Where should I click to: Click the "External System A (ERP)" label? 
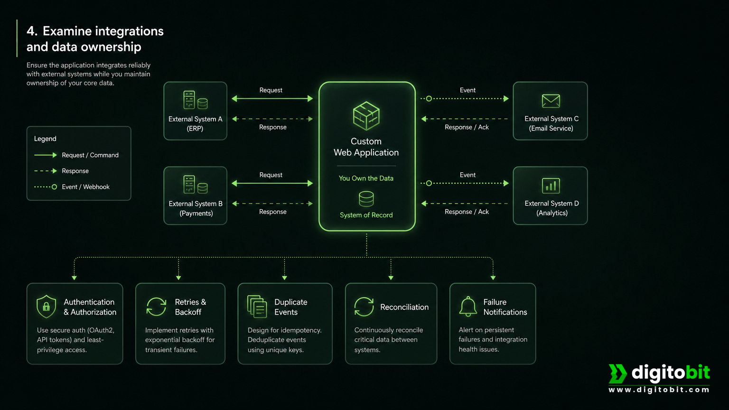pos(196,124)
